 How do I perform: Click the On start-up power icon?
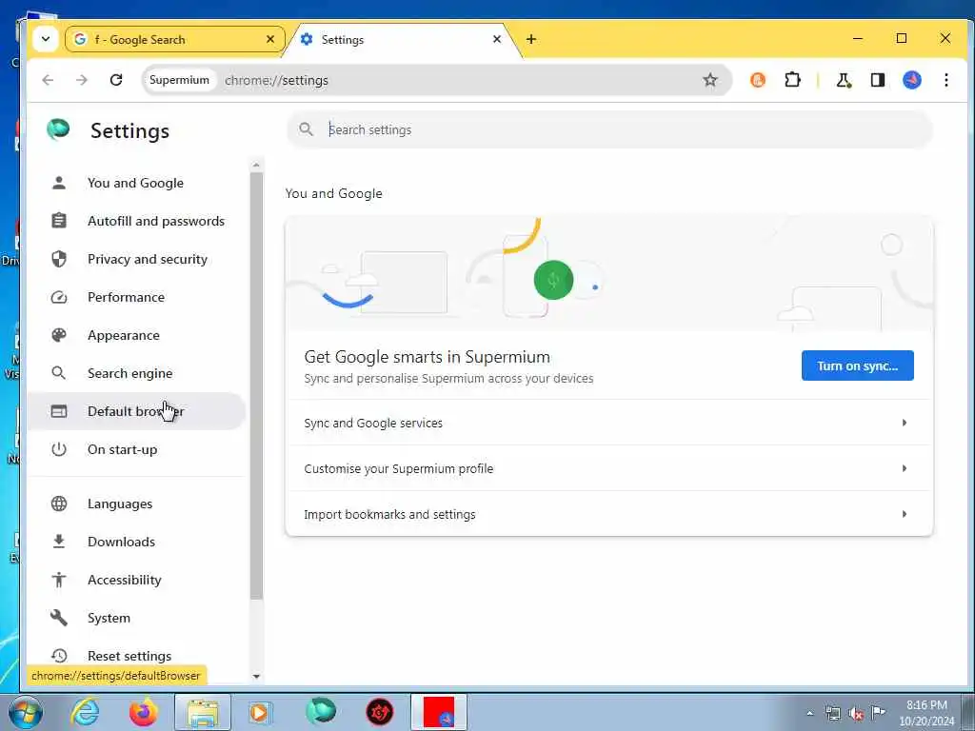[59, 449]
